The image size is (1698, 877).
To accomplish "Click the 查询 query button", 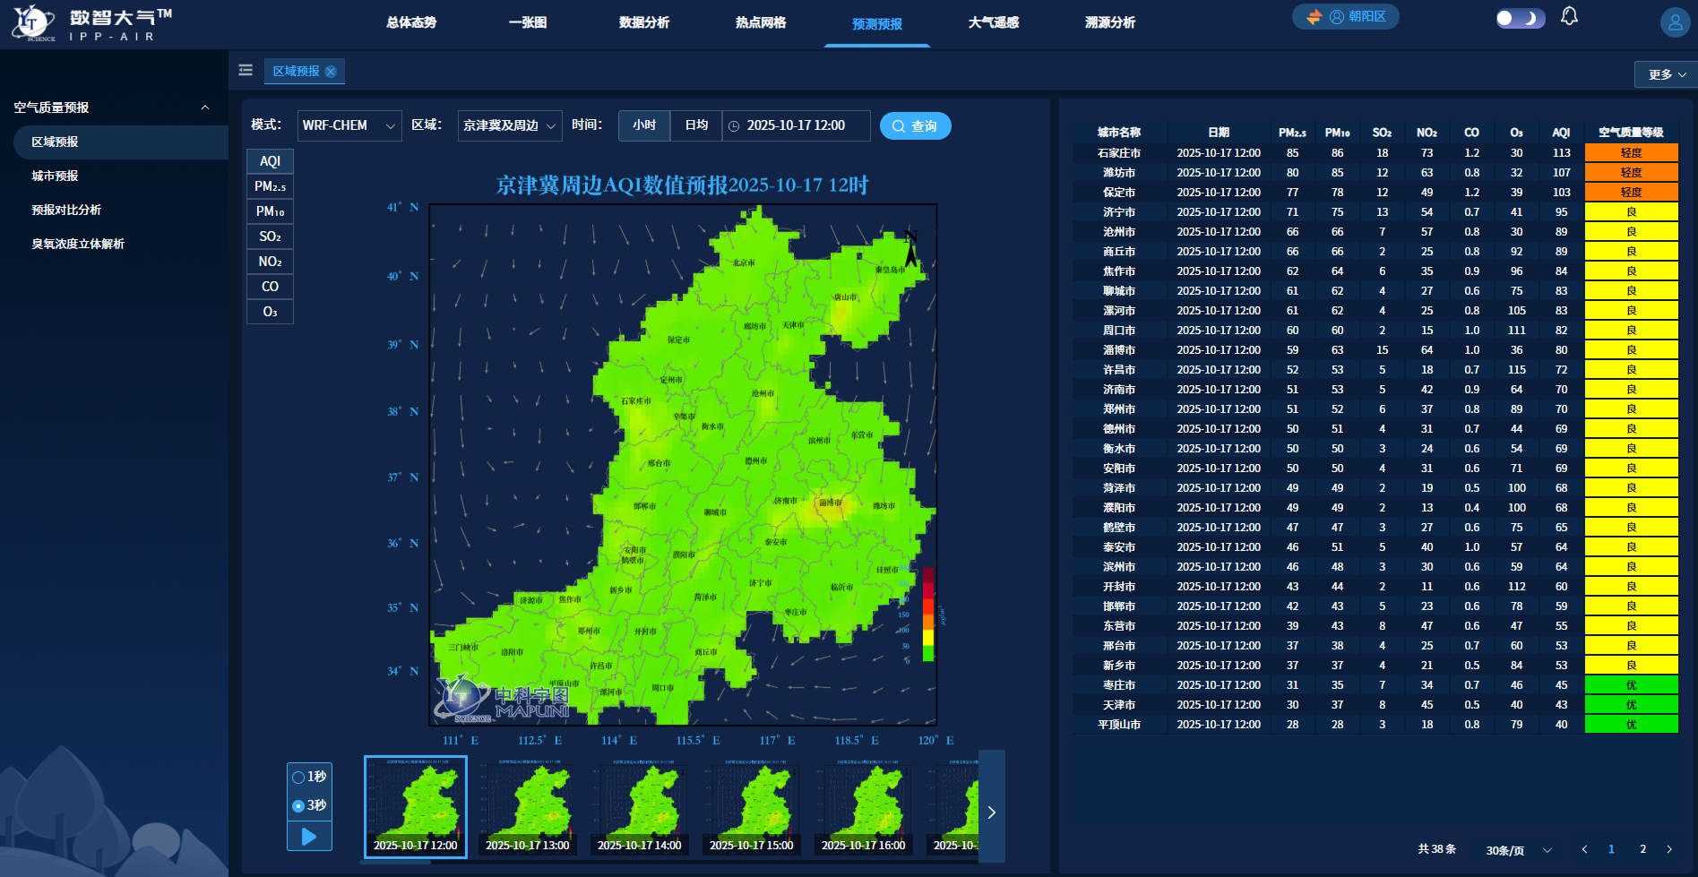I will tap(915, 125).
